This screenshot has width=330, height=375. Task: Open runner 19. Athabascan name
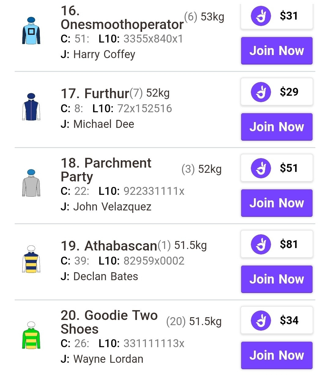point(109,246)
